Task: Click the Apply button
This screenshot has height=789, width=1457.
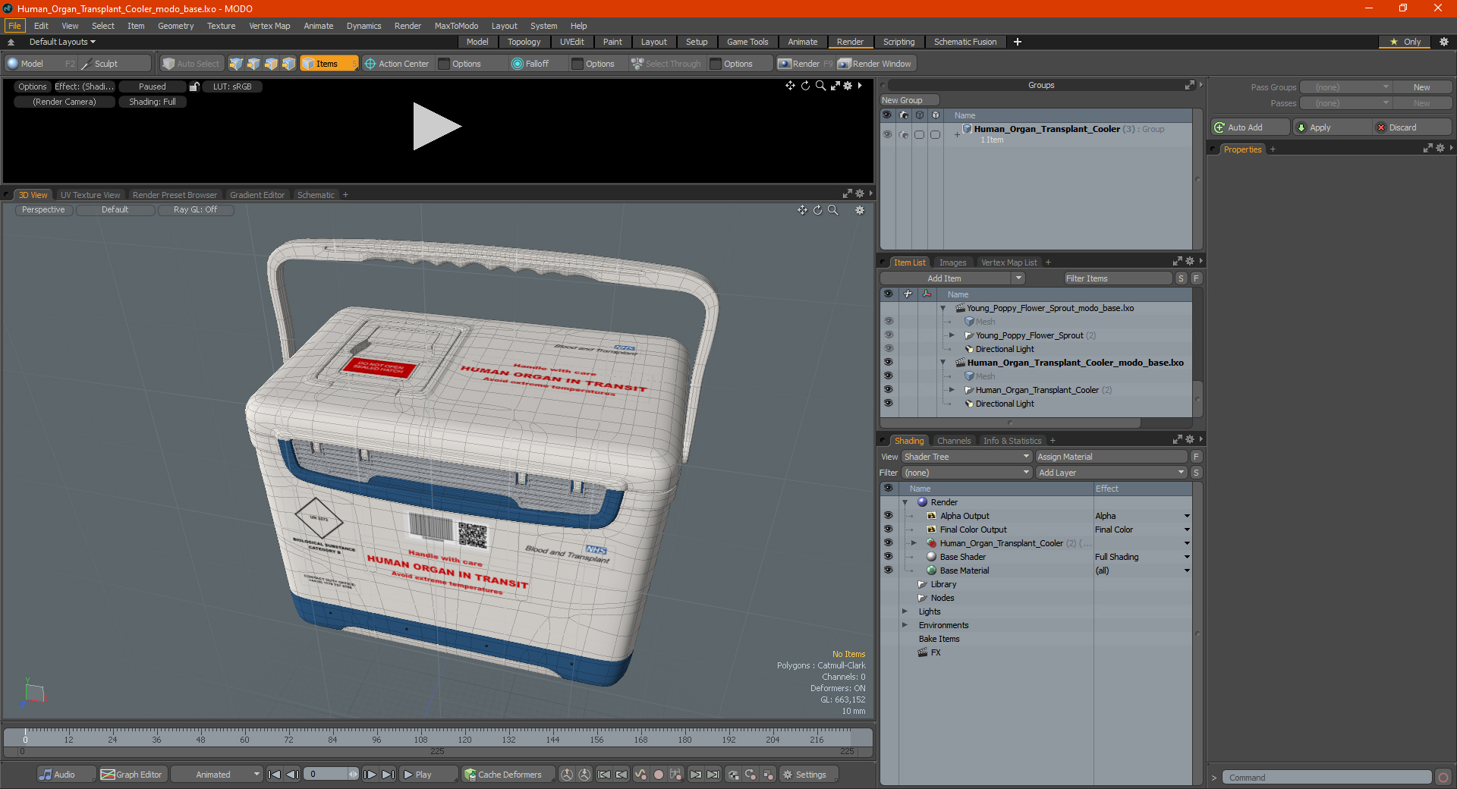Action: coord(1332,127)
